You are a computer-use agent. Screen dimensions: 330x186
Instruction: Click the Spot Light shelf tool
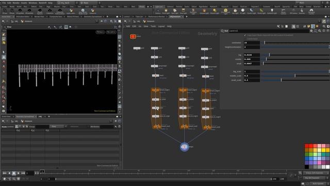pyautogui.click(x=175, y=11)
